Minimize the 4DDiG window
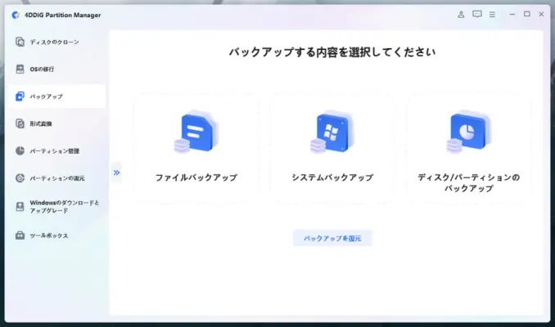Image resolution: width=555 pixels, height=327 pixels. coord(512,15)
